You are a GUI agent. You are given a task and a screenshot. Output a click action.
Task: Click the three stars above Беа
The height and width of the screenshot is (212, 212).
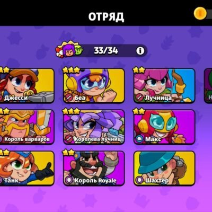(x=71, y=70)
